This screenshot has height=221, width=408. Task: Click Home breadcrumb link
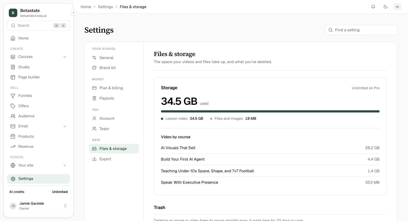[86, 7]
